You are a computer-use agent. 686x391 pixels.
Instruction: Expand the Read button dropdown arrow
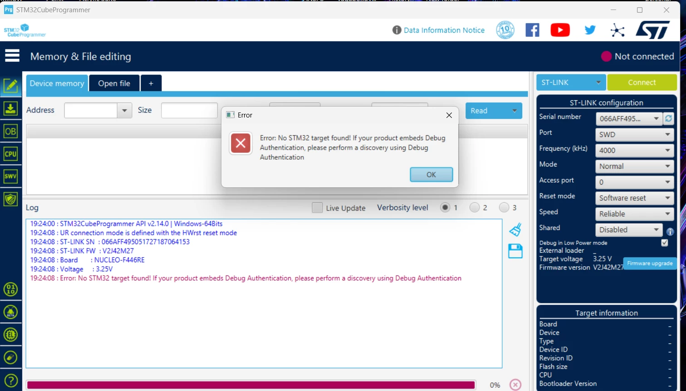514,111
